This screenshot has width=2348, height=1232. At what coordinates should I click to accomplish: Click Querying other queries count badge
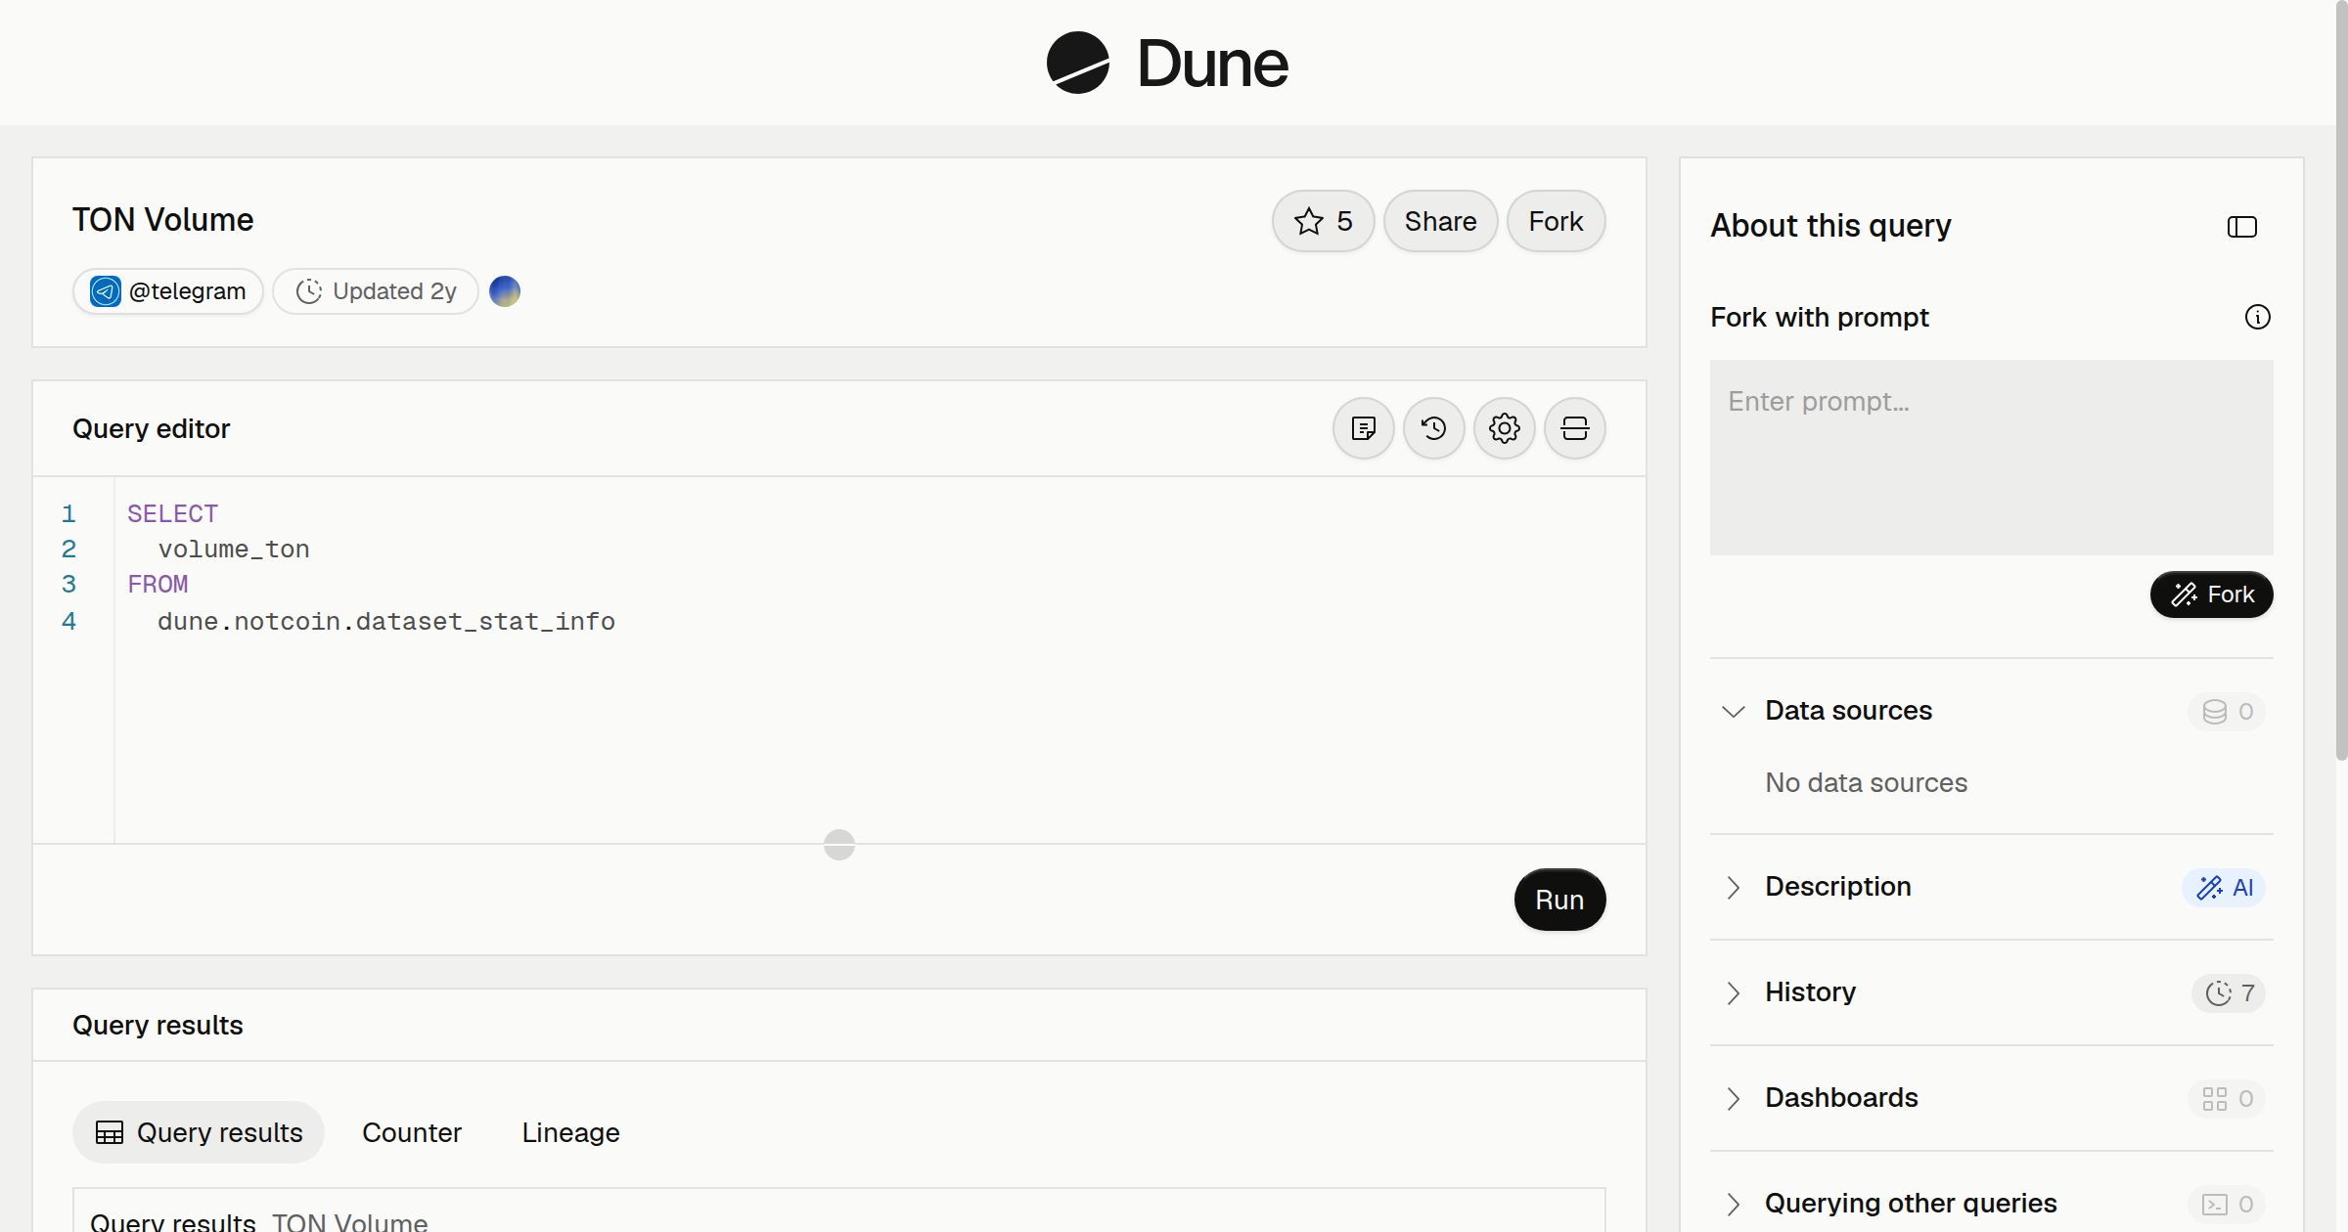point(2227,1204)
